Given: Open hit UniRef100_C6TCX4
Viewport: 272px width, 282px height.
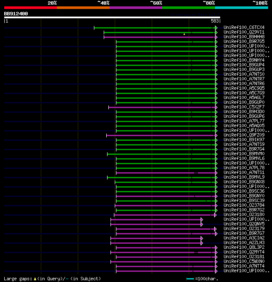Looking at the screenshot, I should coord(244,28).
